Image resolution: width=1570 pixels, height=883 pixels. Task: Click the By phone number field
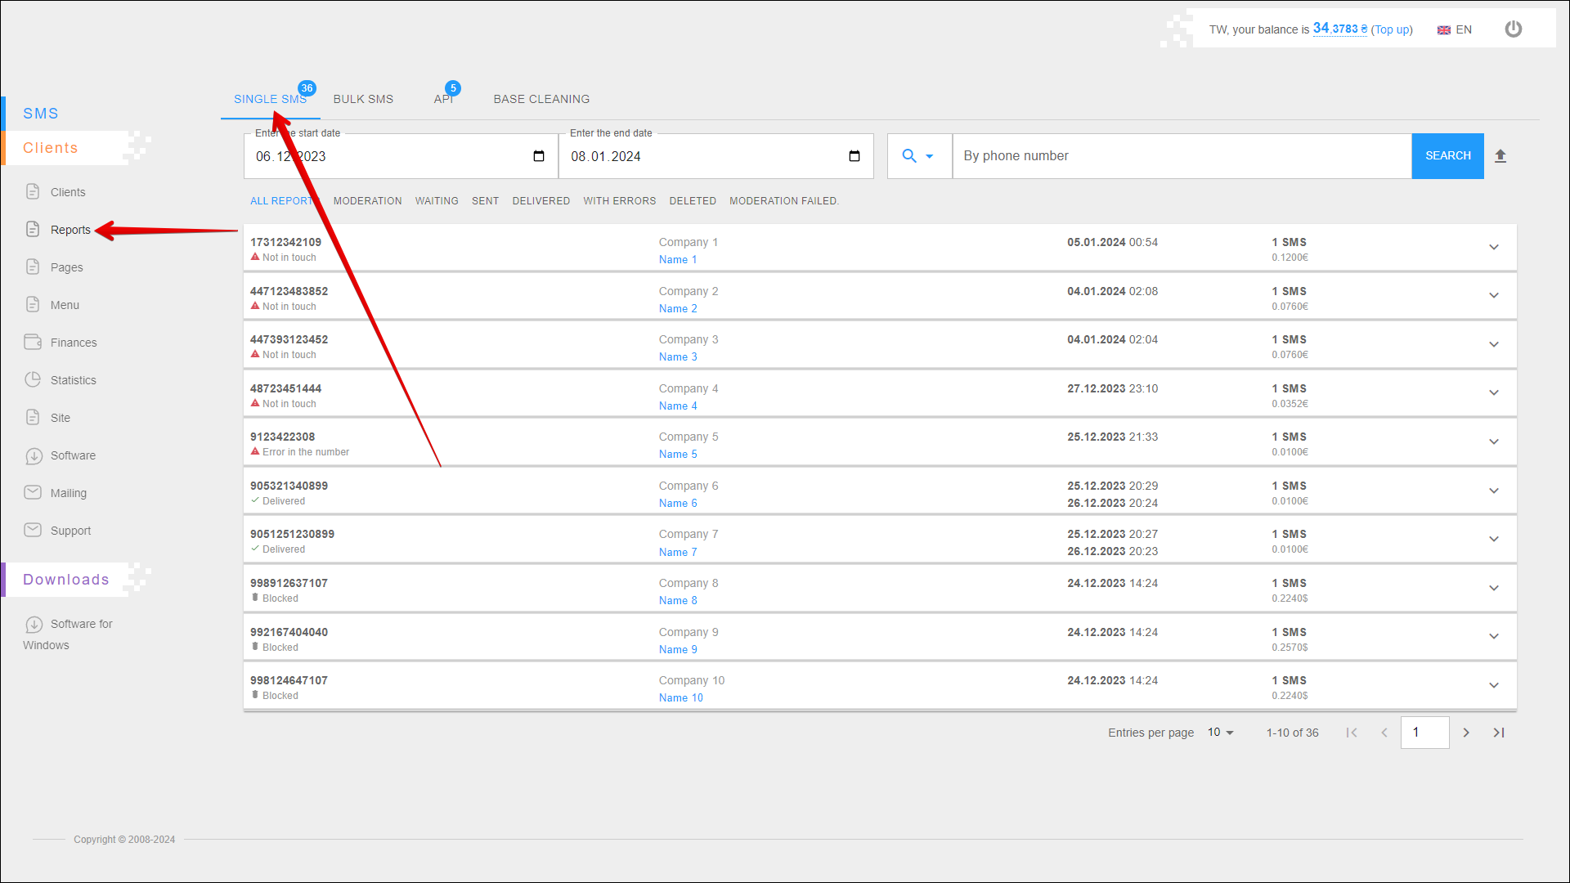pyautogui.click(x=1181, y=156)
